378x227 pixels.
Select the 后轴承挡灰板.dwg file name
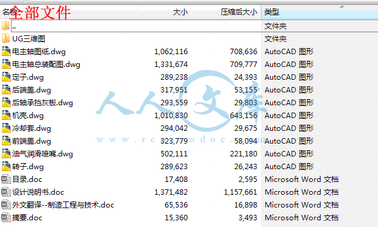[x=43, y=103]
